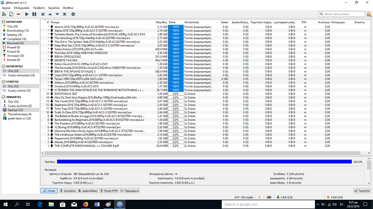Click the blue progress bar in details
373x209 pixels.
[204, 162]
